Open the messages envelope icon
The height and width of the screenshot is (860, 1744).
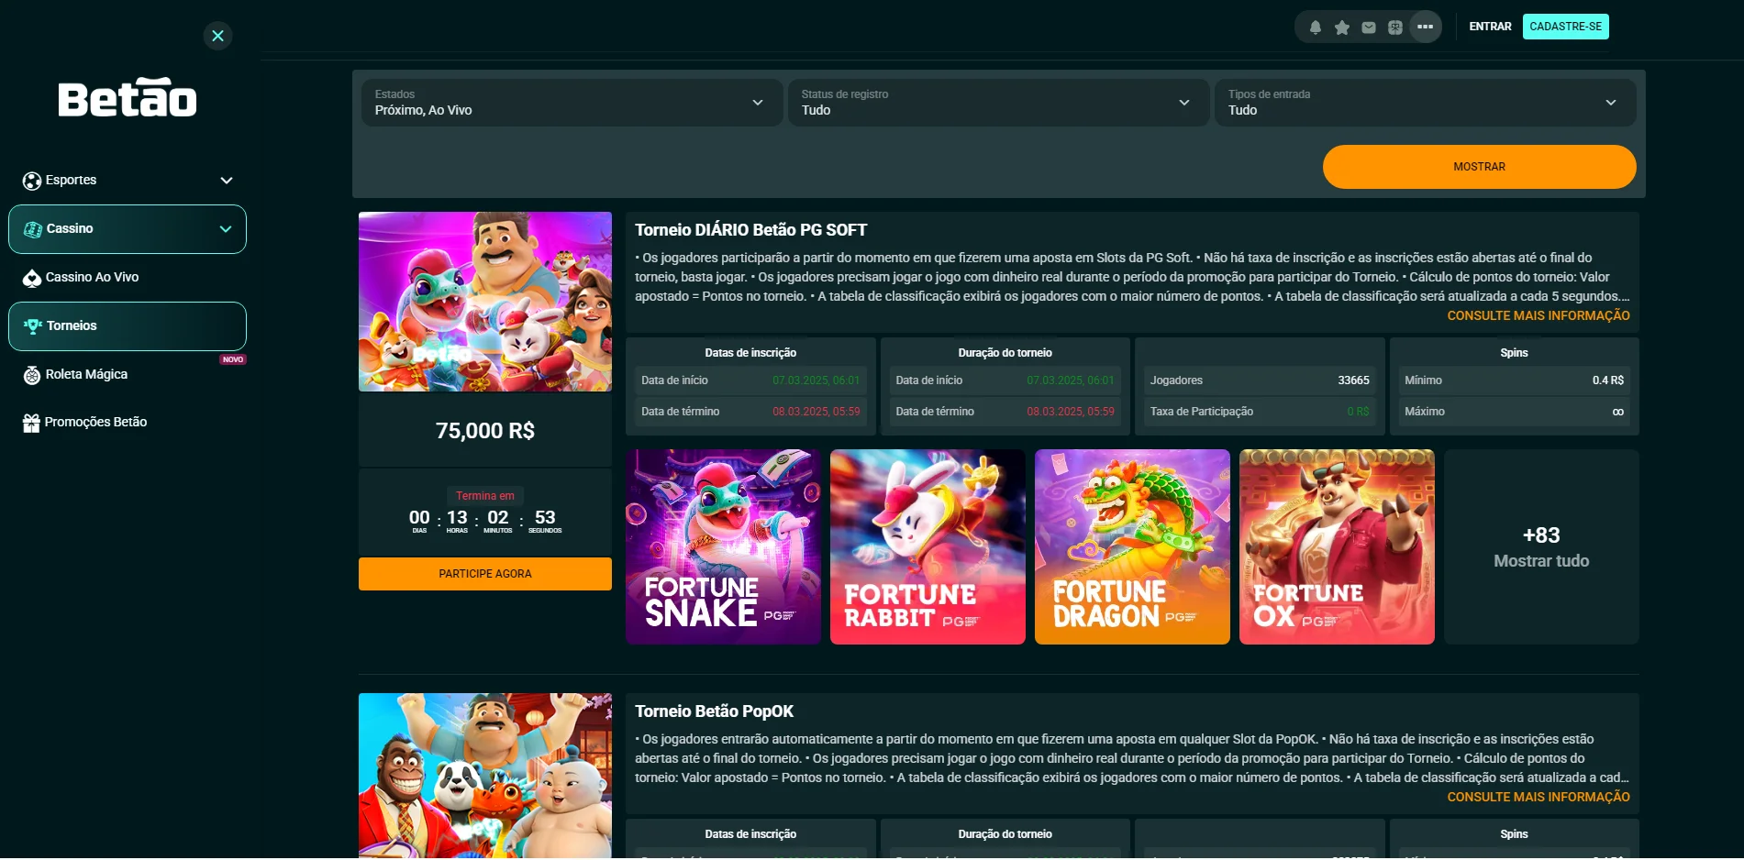[1368, 28]
